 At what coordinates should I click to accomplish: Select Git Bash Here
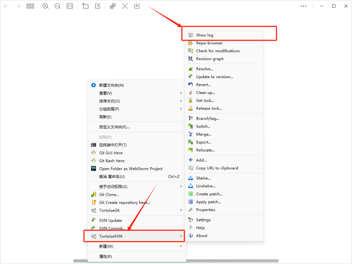[136, 161]
